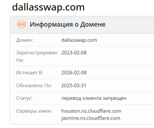Screen dimensions: 154x128
Task: Click the Обновлено По: label
Action: pos(34,85)
